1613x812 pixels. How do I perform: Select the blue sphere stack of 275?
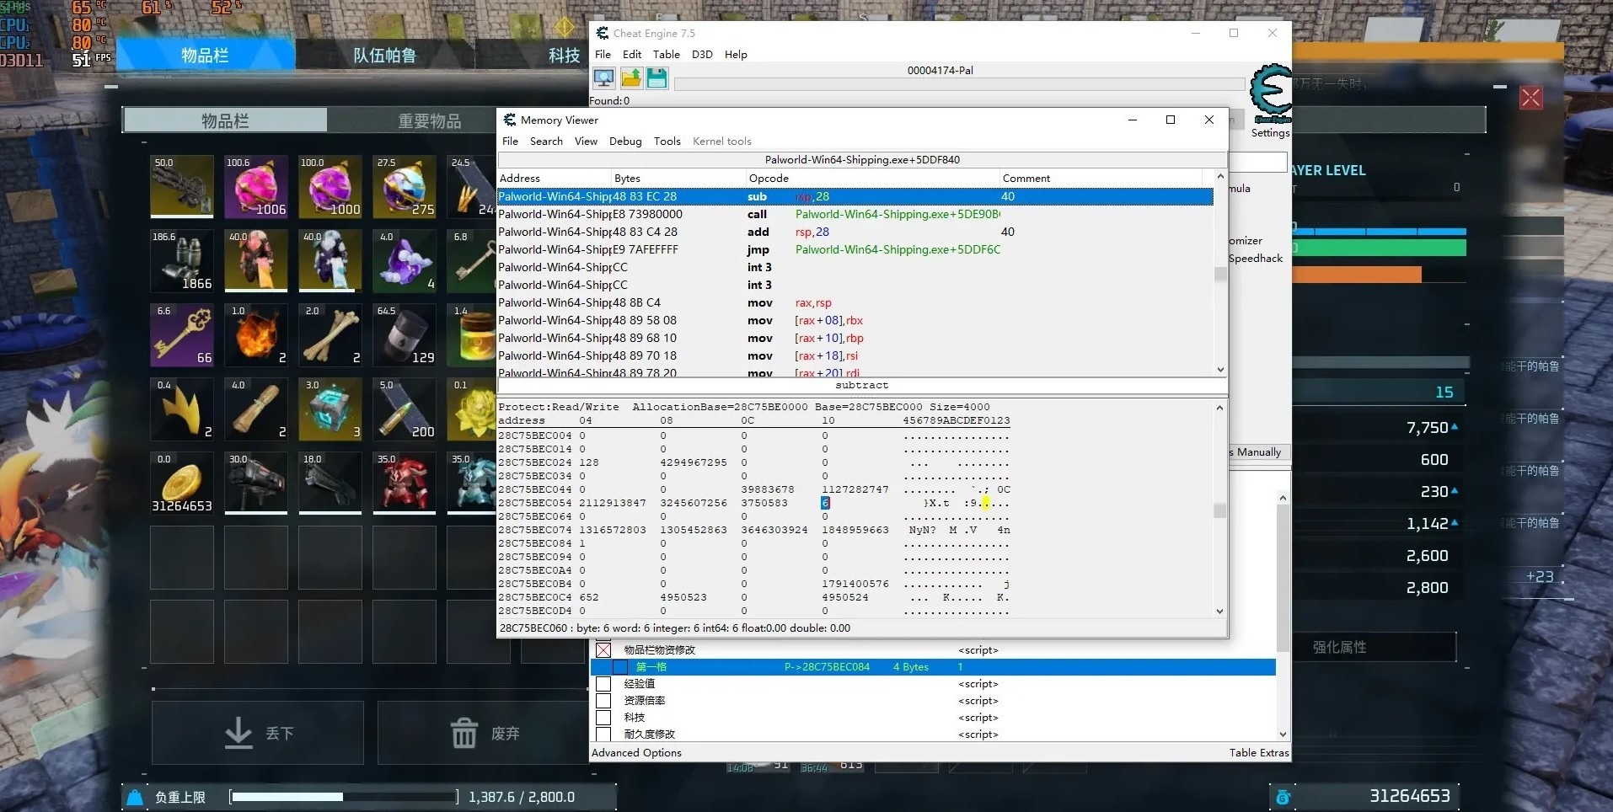[x=405, y=187]
